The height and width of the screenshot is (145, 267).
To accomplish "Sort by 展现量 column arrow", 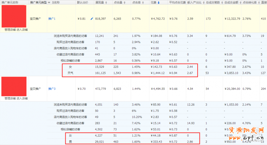I will point(106,3).
